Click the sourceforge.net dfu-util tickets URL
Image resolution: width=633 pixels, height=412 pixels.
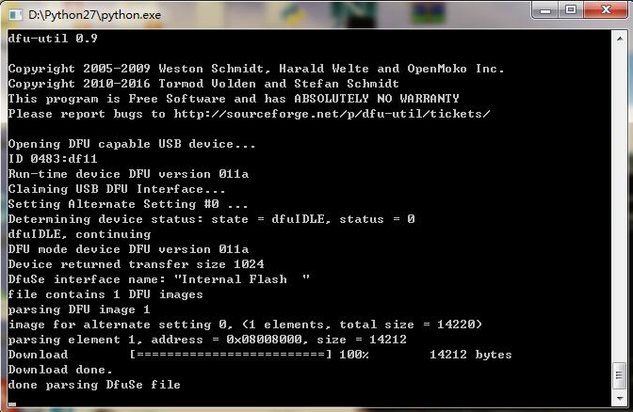[x=332, y=114]
